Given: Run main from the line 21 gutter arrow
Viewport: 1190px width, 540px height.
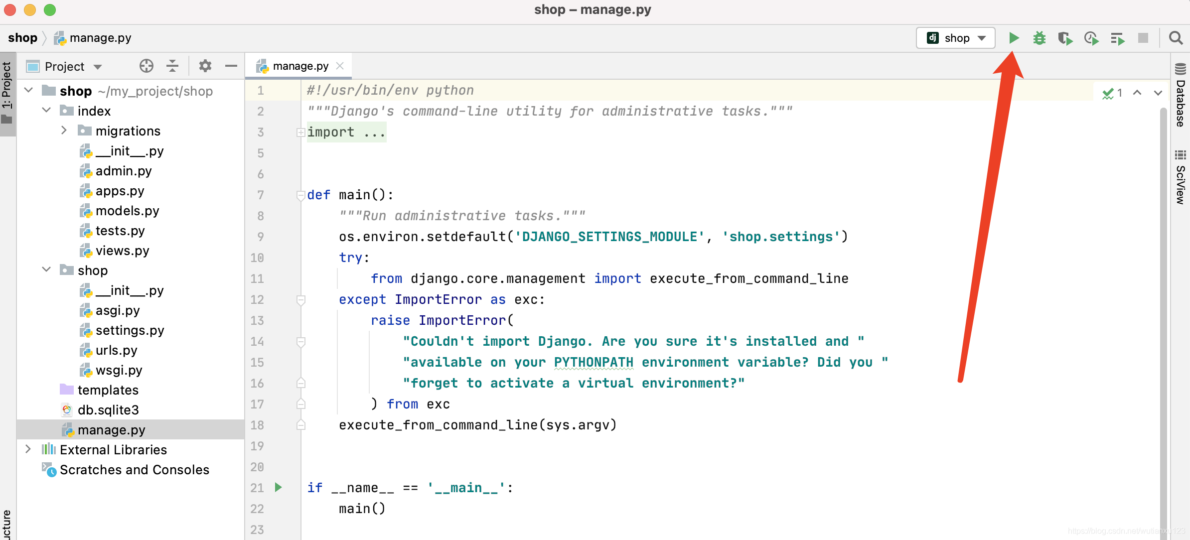Looking at the screenshot, I should point(279,487).
